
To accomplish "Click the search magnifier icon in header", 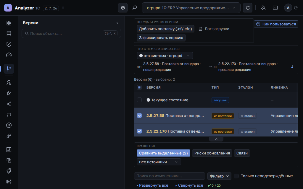I will (x=135, y=8).
